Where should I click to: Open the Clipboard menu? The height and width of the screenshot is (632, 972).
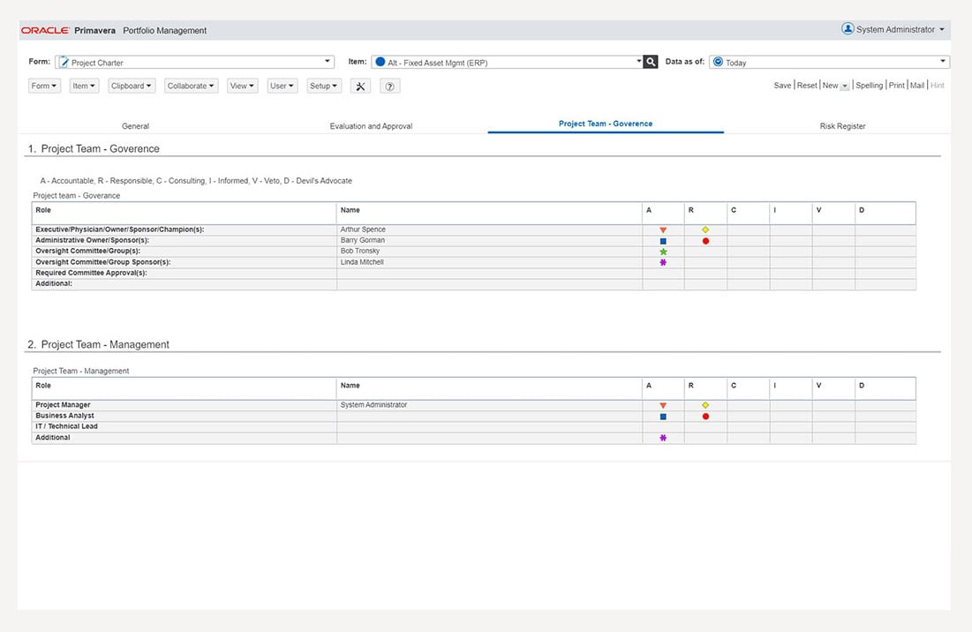click(132, 87)
